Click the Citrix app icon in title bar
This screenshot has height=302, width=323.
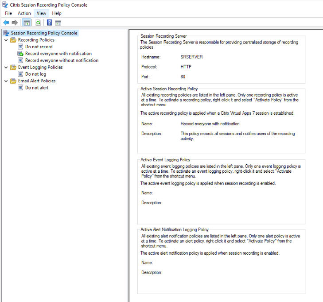[5, 4]
